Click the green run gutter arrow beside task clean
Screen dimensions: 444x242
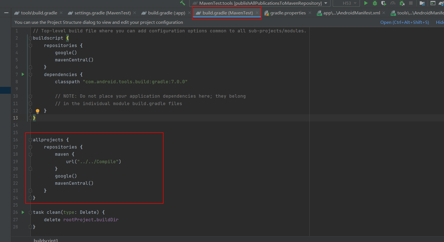[x=23, y=212]
